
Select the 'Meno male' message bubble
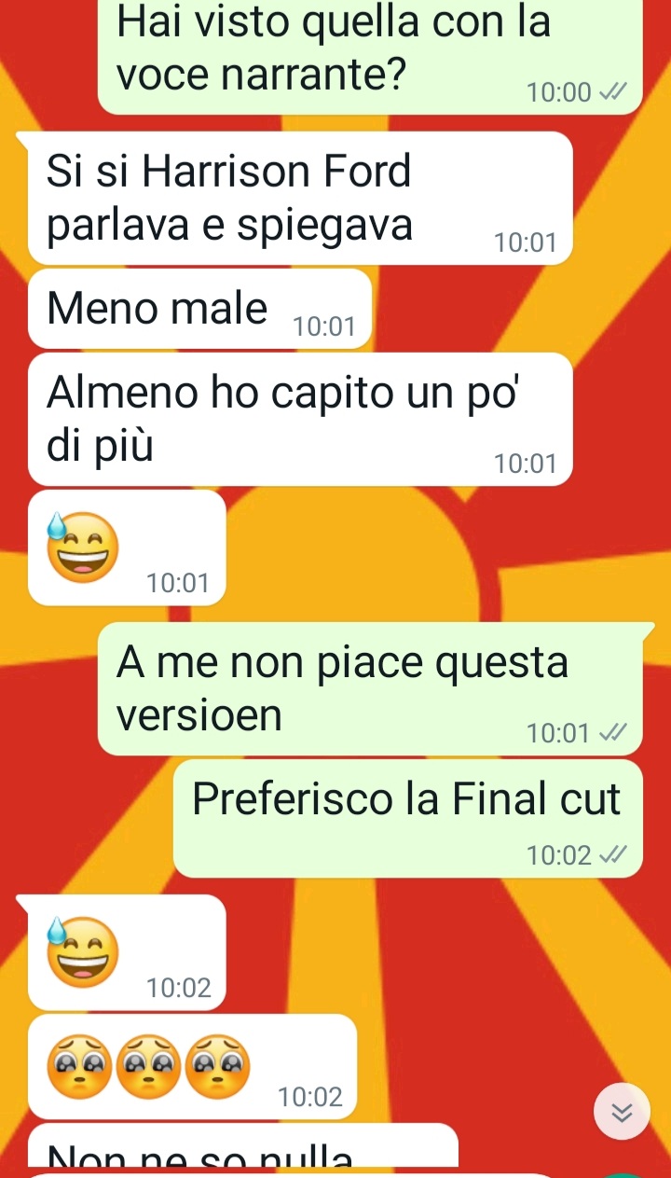click(200, 309)
